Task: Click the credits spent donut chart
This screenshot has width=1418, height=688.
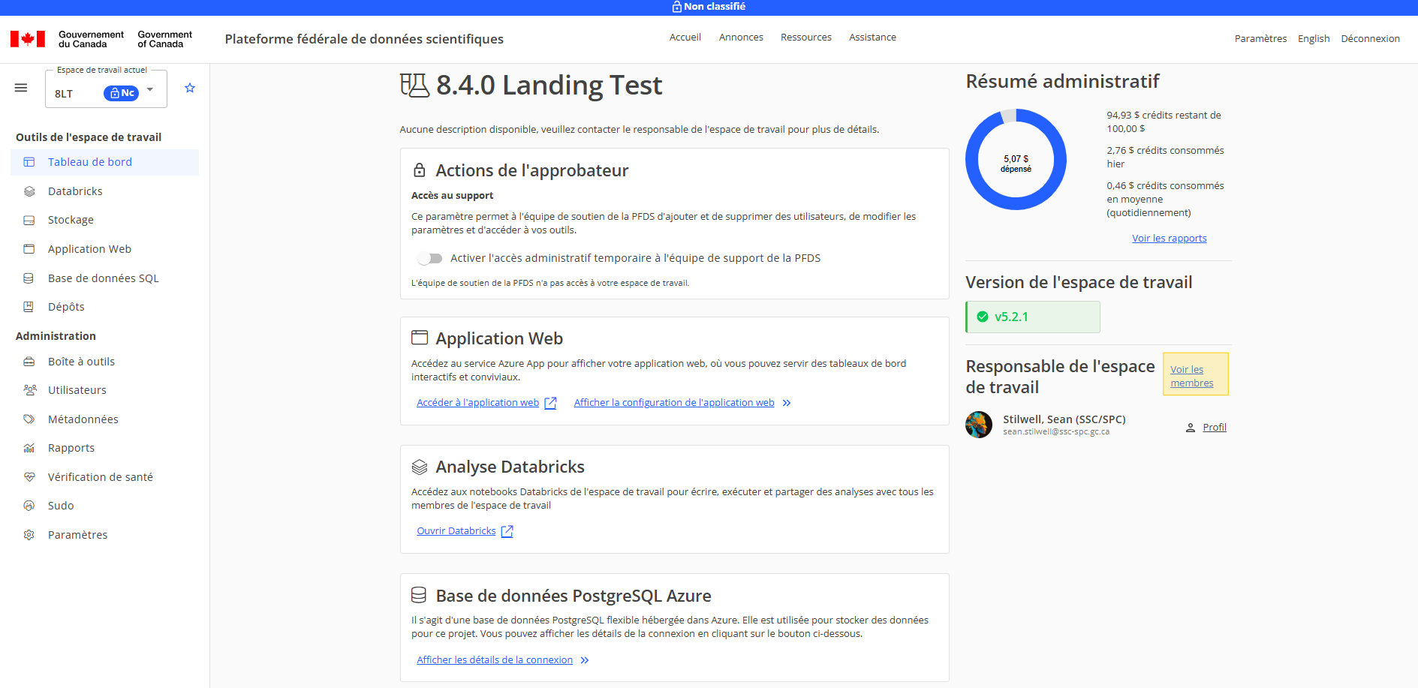Action: pos(1016,160)
